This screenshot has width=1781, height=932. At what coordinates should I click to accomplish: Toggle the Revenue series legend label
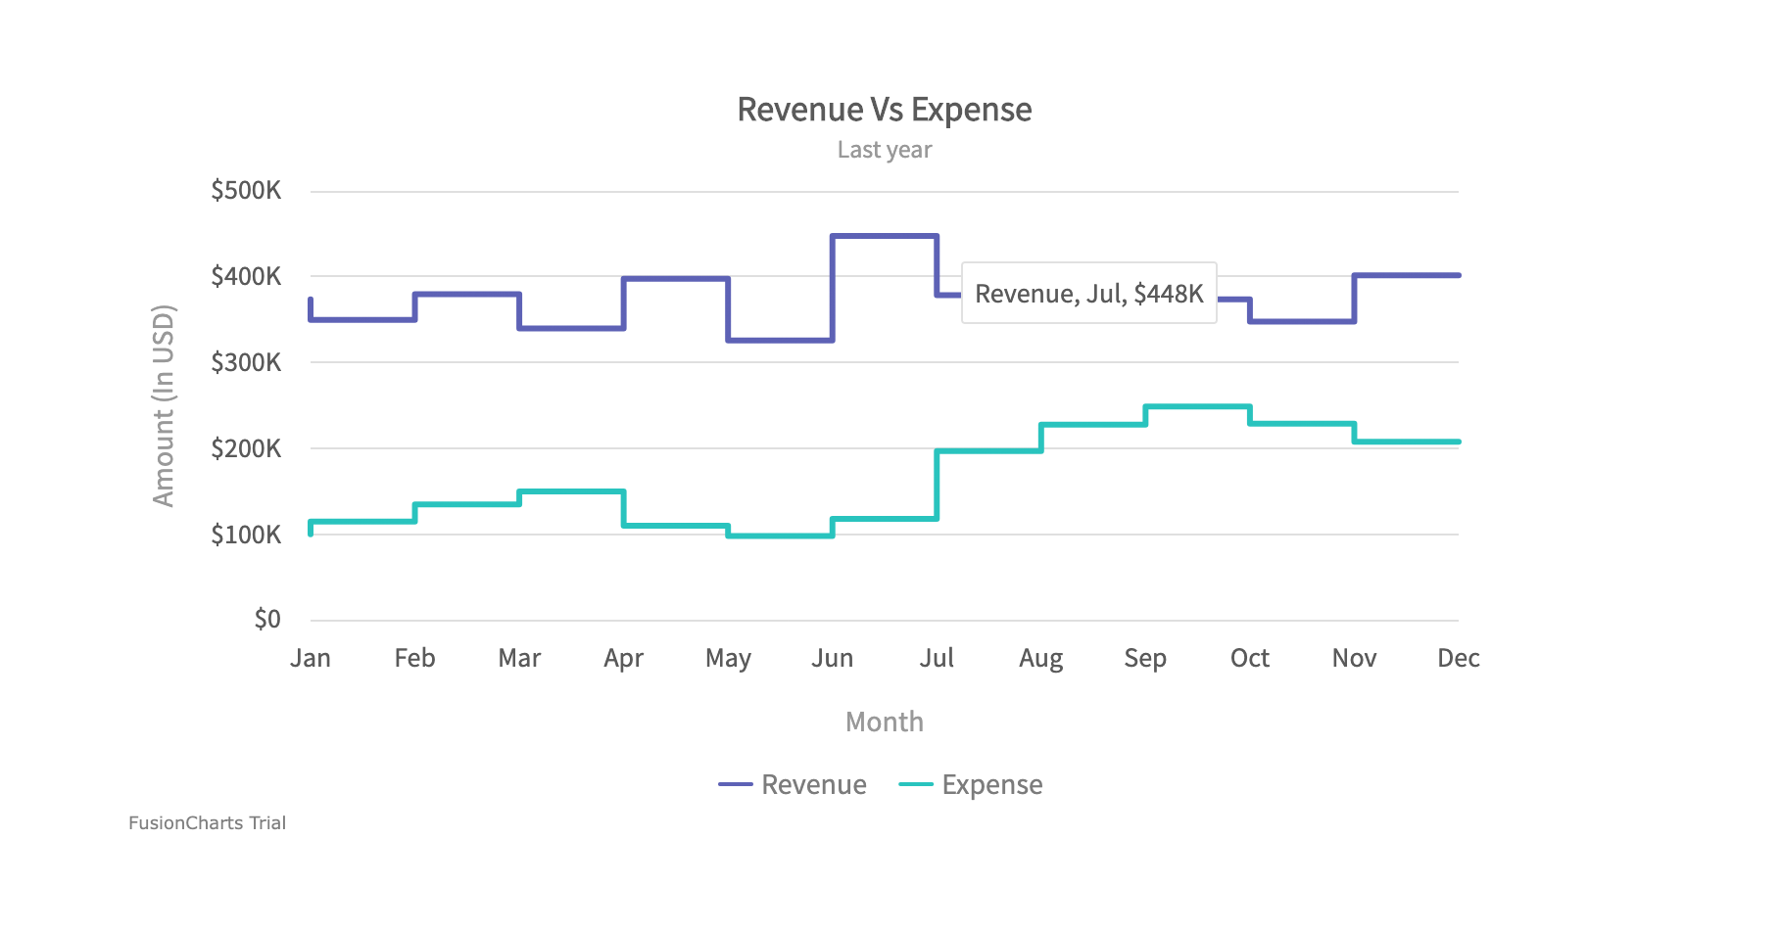[813, 785]
